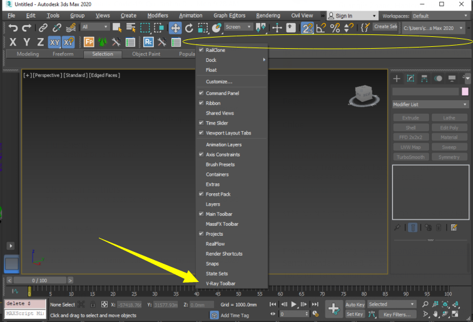Activate the Unlink Selection tool
Screen dimensions: 473x322
57,28
